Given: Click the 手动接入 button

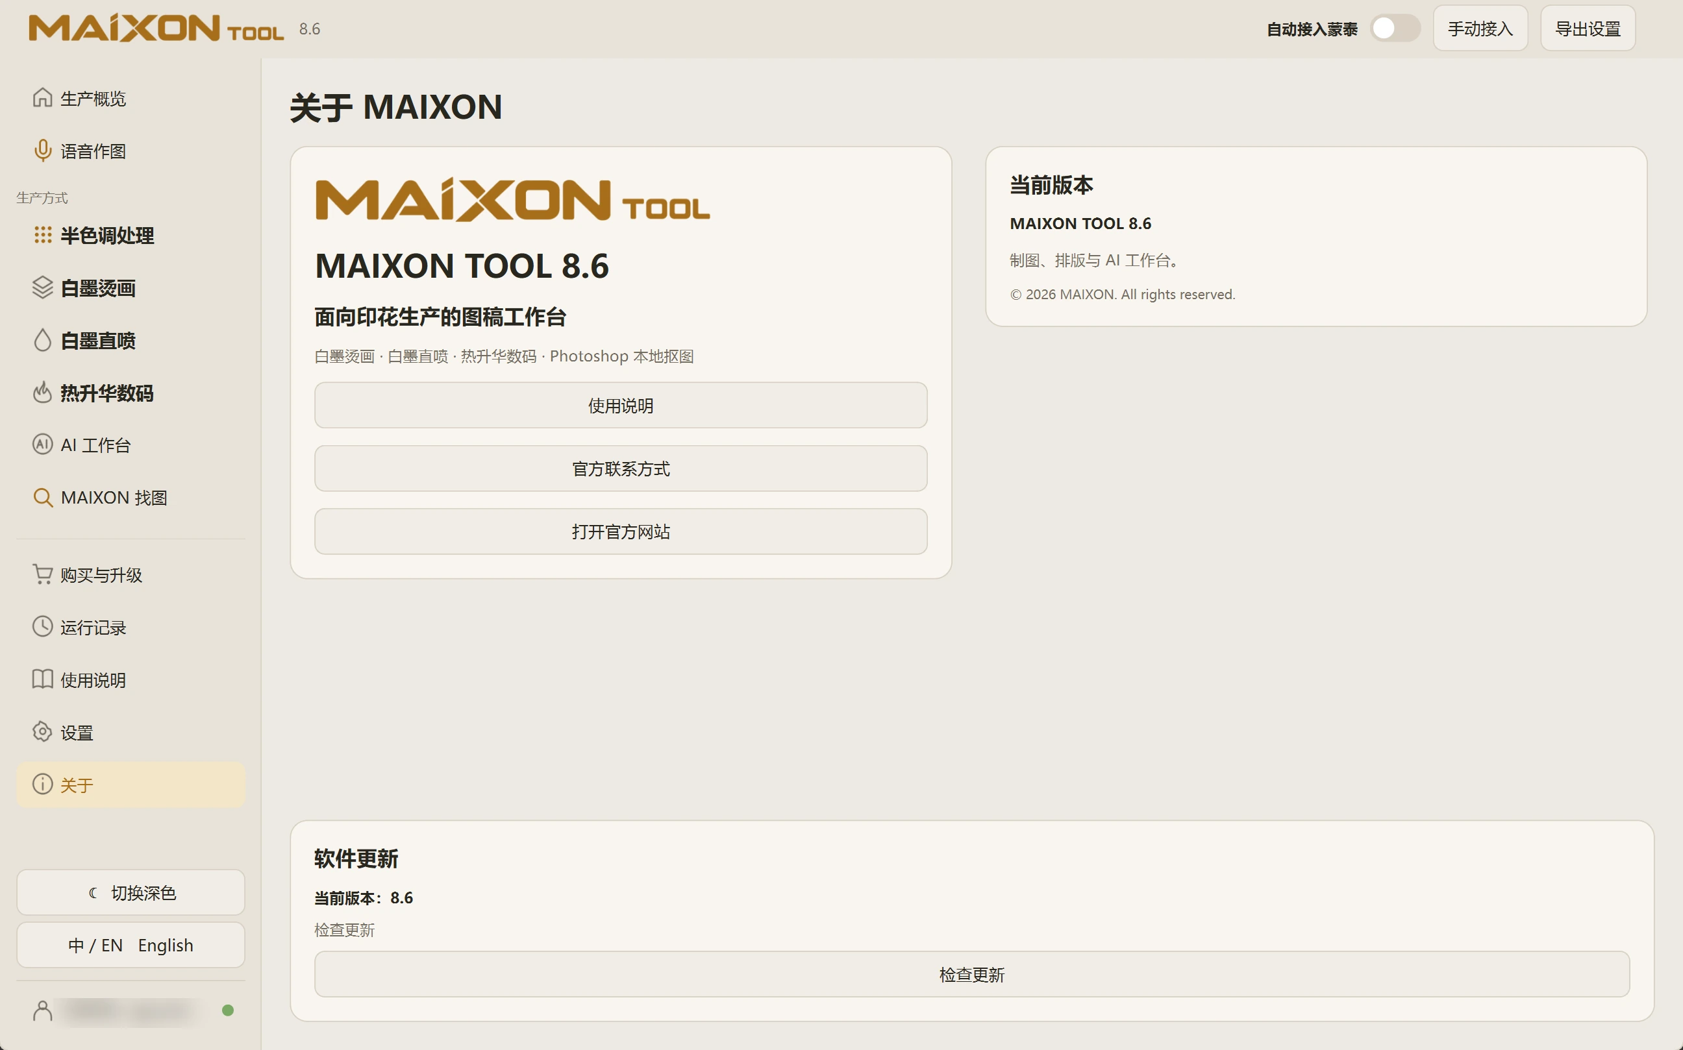Looking at the screenshot, I should click(1480, 29).
